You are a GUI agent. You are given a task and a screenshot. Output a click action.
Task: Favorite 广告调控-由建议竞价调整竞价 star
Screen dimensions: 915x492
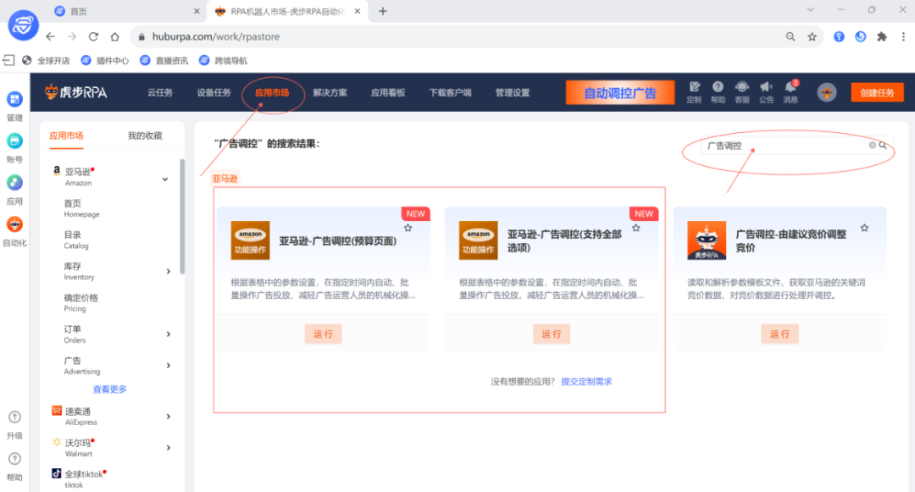coord(864,228)
